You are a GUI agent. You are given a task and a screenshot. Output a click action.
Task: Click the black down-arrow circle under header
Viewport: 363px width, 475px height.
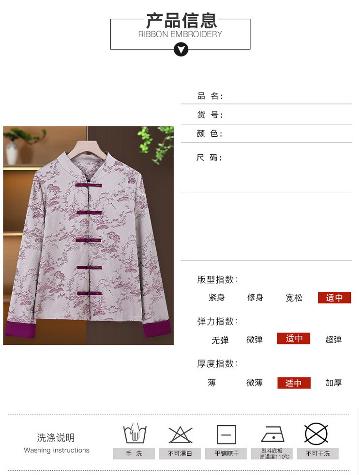[x=181, y=49]
